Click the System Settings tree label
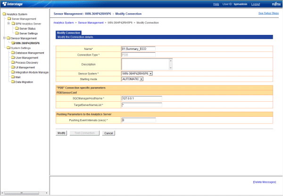The image size is (283, 196). pyautogui.click(x=21, y=48)
